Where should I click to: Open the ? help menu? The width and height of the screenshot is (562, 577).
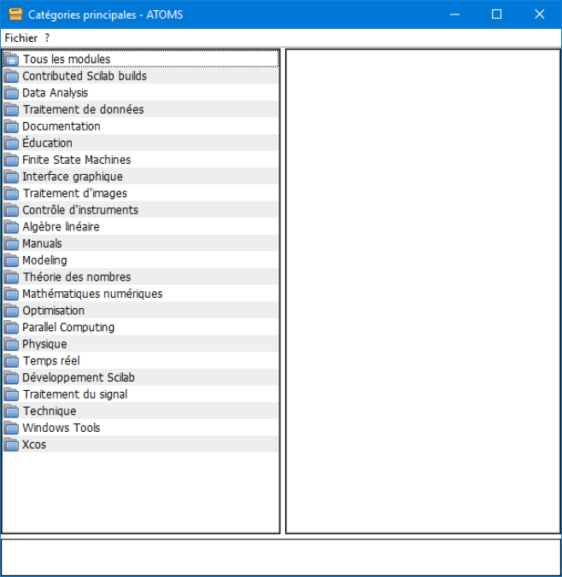47,38
